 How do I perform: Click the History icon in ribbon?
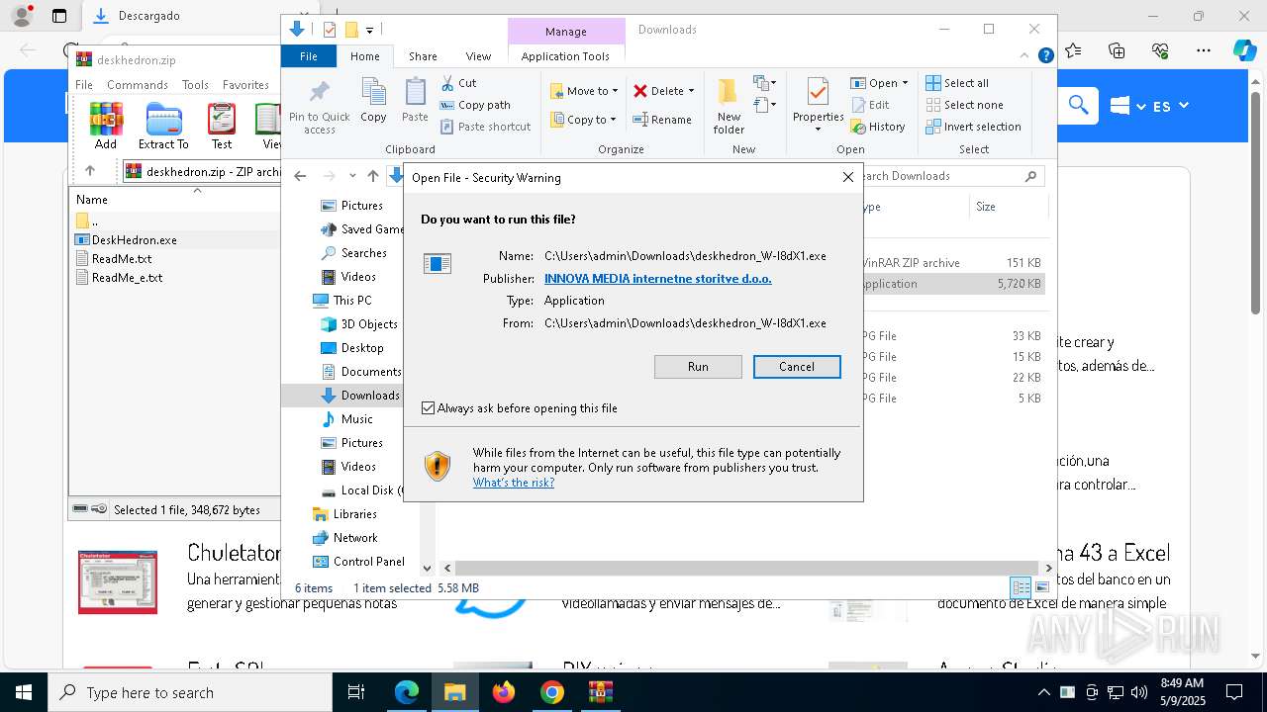(858, 127)
